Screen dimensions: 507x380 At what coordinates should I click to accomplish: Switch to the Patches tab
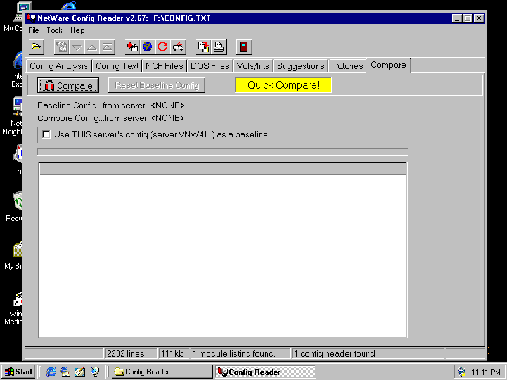point(347,66)
